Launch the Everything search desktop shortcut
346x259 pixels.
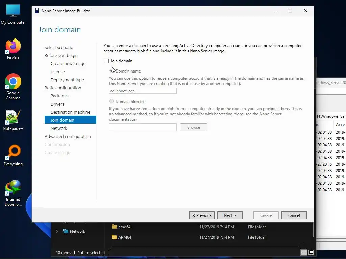(x=13, y=155)
